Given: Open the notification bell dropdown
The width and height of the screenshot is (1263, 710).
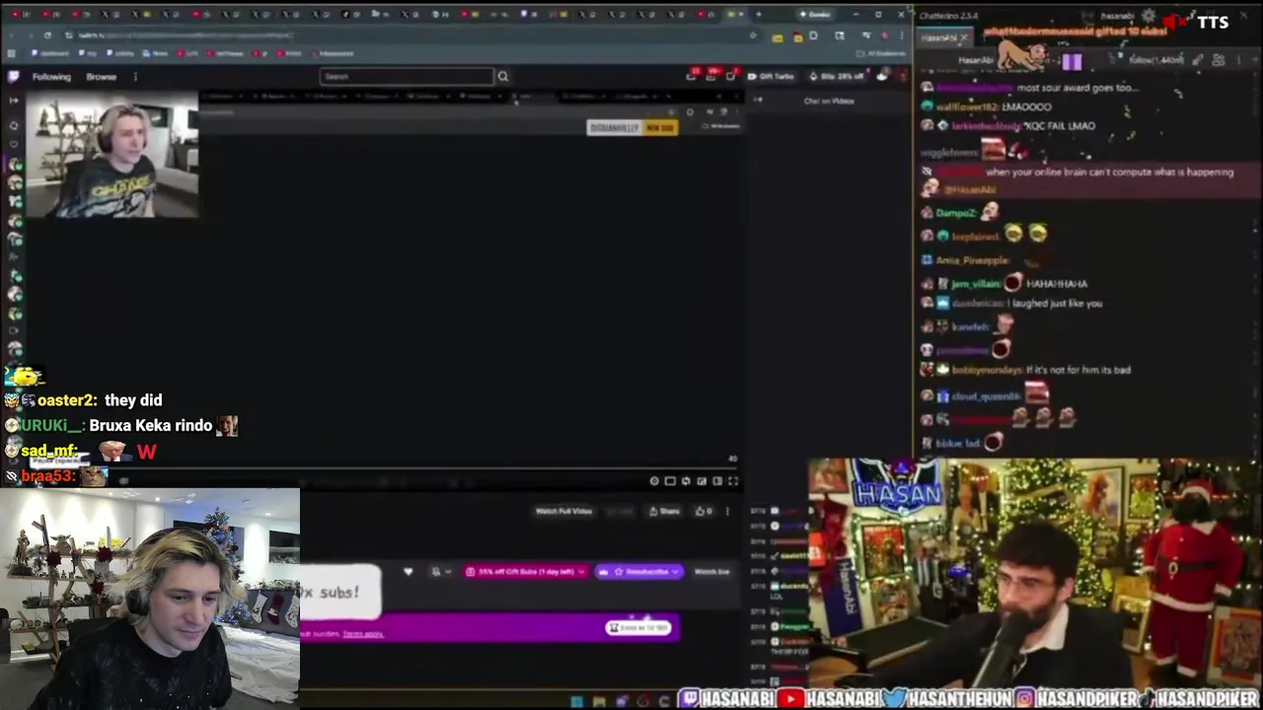Looking at the screenshot, I should point(440,572).
